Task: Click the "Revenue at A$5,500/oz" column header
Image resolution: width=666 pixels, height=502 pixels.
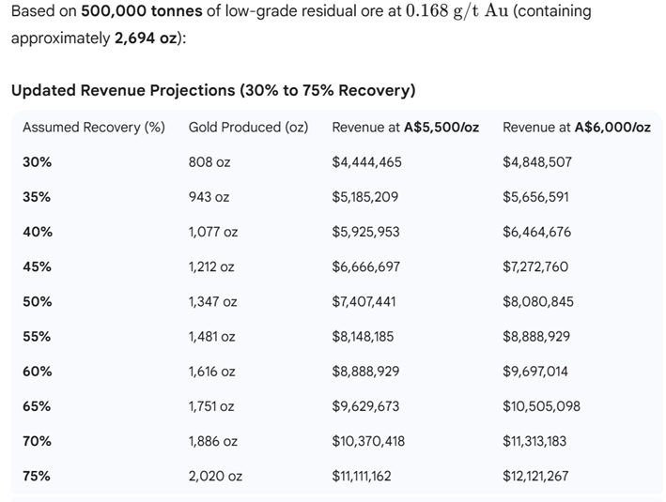Action: click(x=405, y=127)
